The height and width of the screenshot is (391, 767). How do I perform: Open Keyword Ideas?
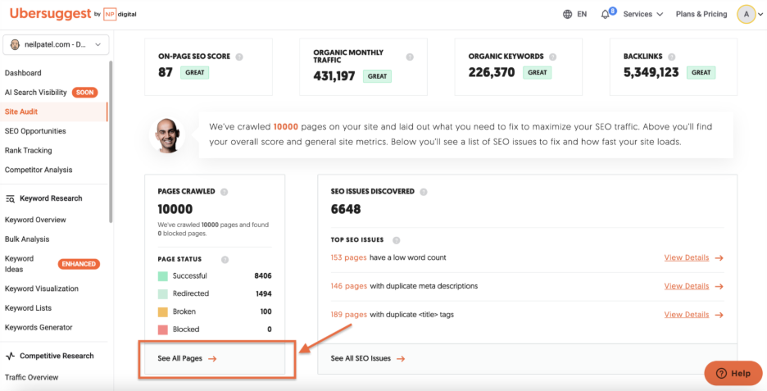coord(19,264)
